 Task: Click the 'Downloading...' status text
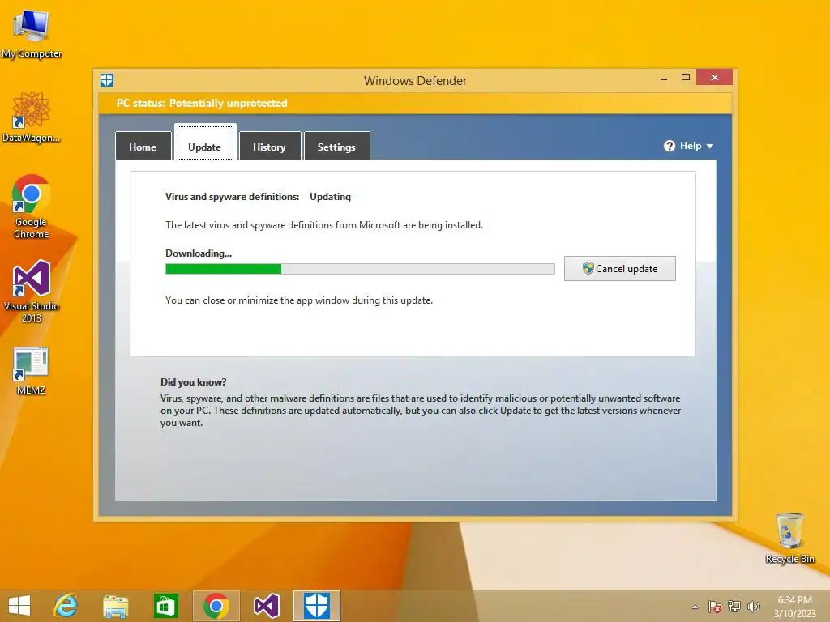pyautogui.click(x=199, y=253)
